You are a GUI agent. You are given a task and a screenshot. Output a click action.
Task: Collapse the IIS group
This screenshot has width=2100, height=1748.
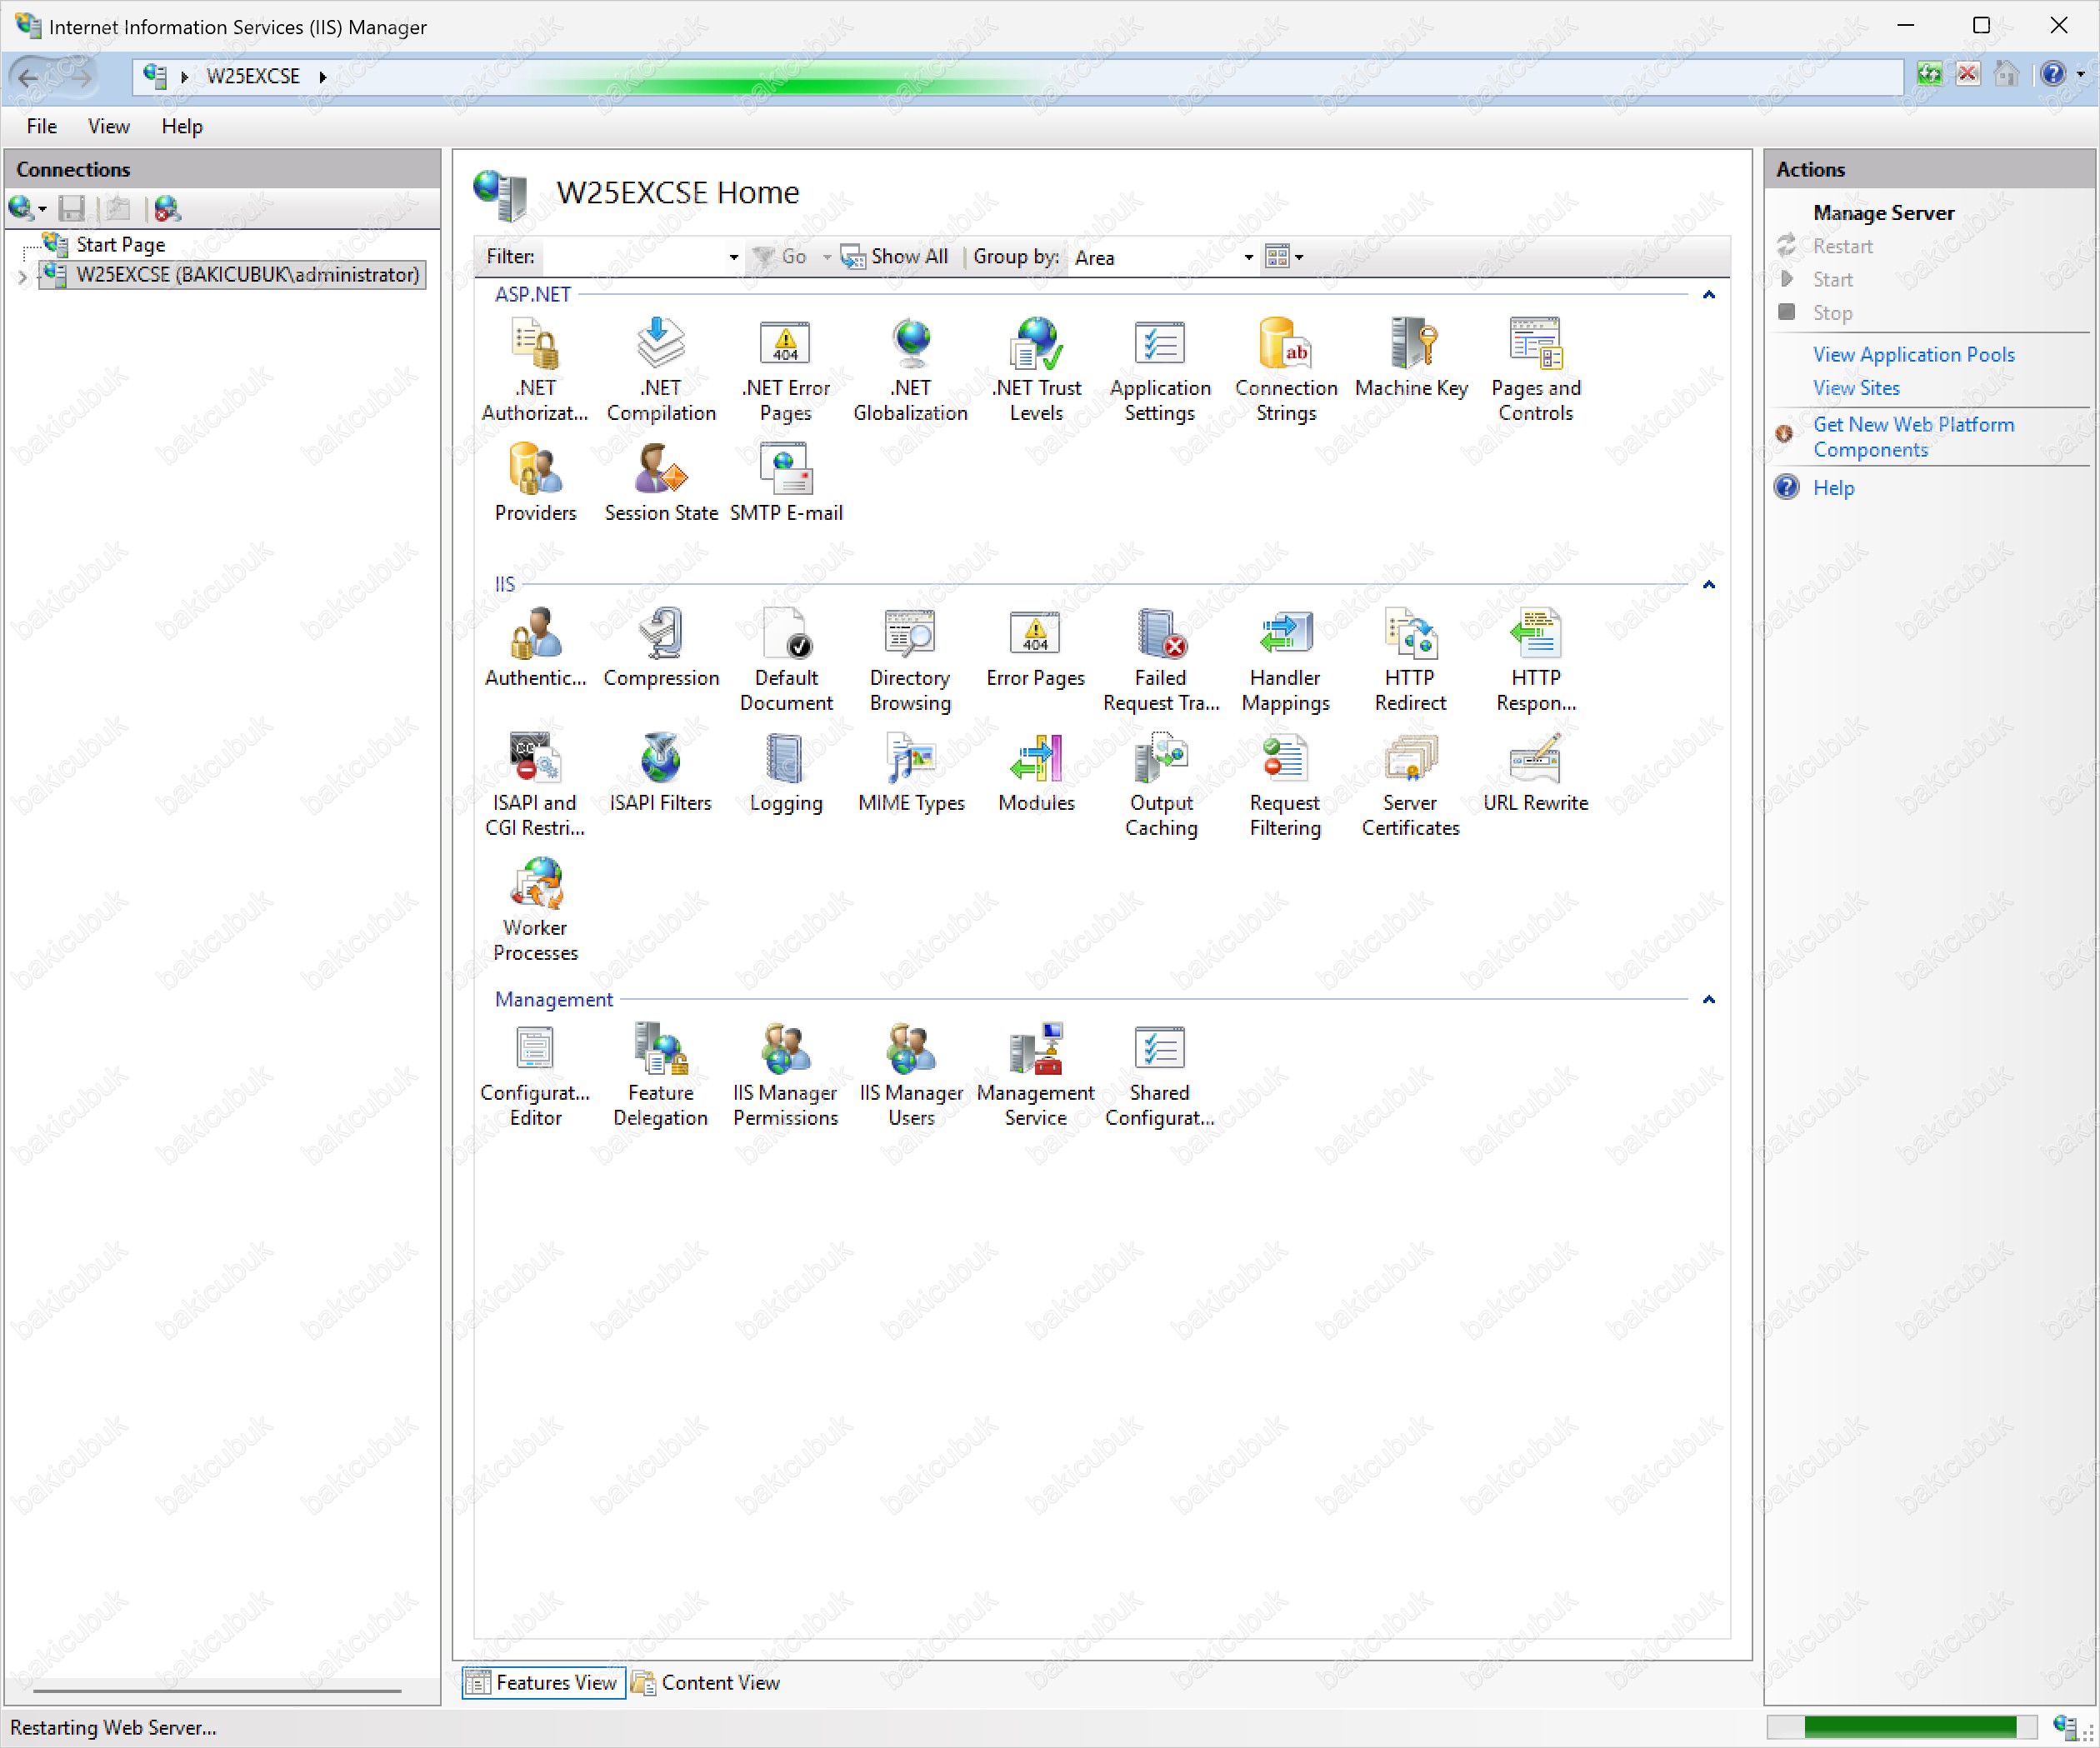tap(1709, 585)
